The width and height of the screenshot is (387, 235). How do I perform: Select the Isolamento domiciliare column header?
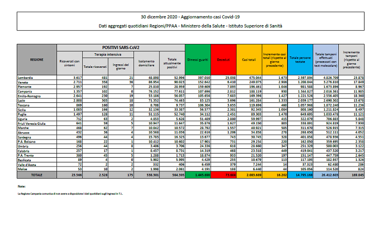point(146,63)
